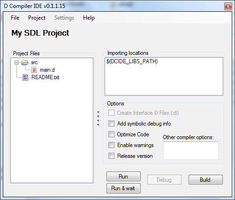
Task: Enable warnings checkbox
Action: click(x=111, y=145)
